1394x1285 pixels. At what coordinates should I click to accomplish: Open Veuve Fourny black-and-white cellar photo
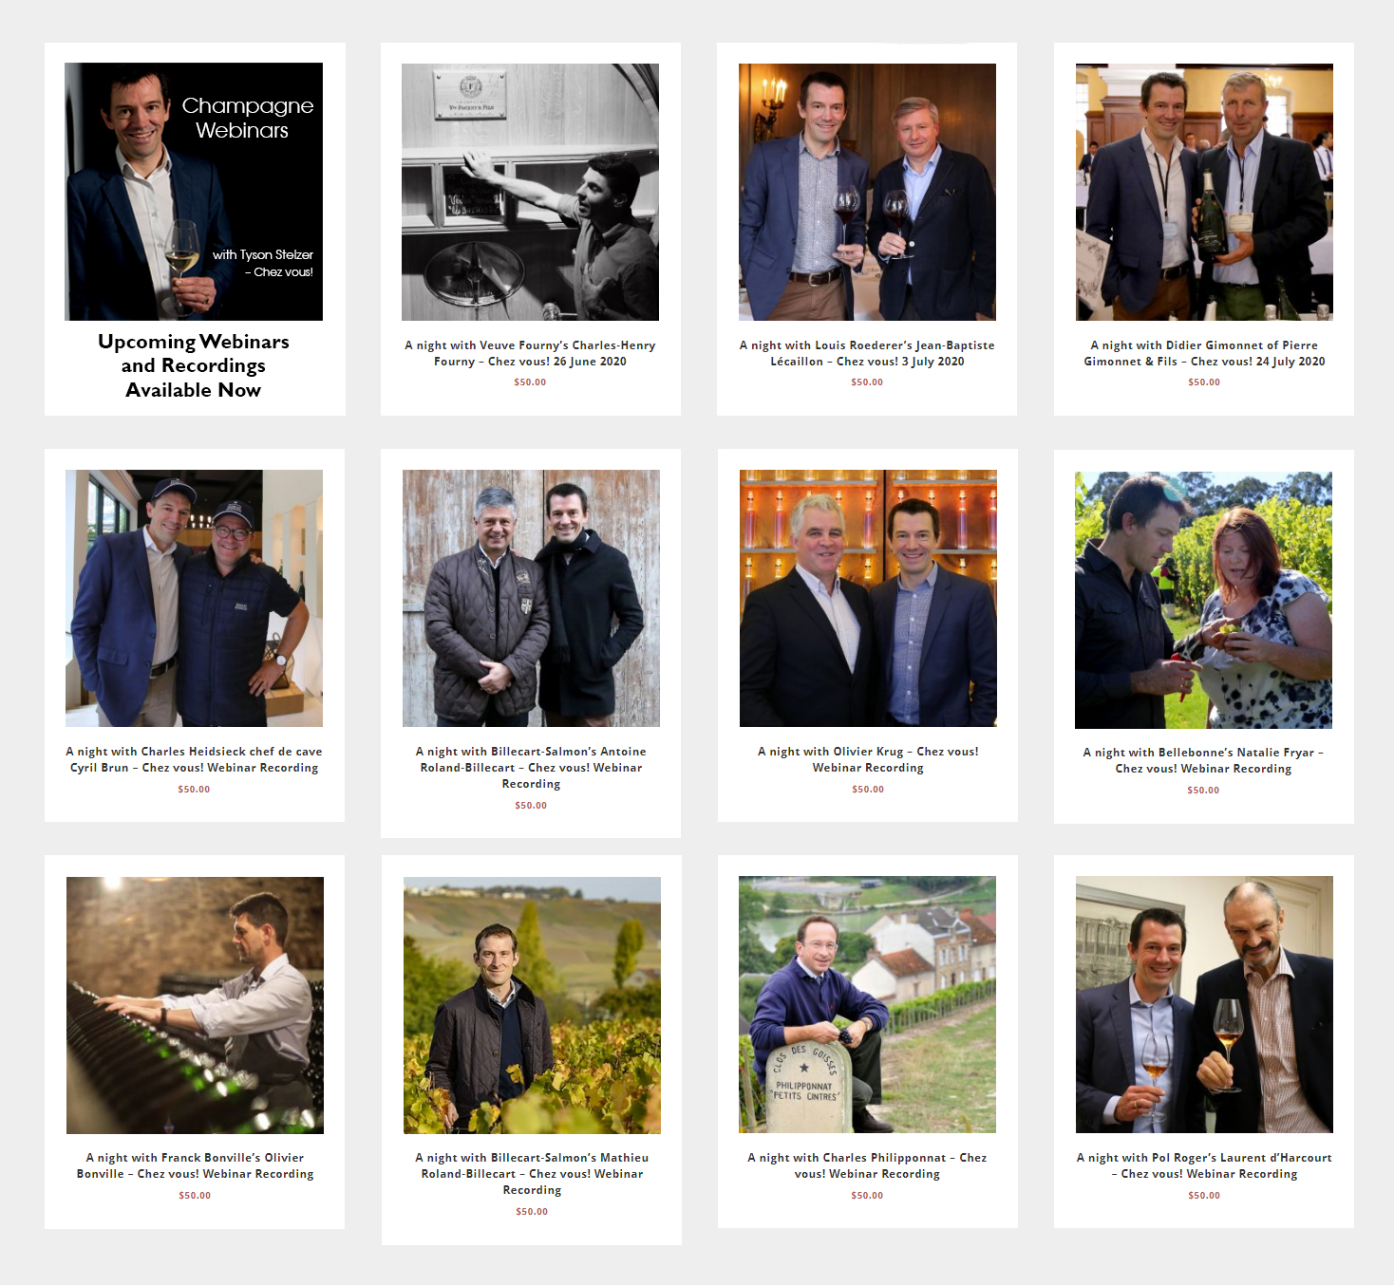[x=530, y=192]
